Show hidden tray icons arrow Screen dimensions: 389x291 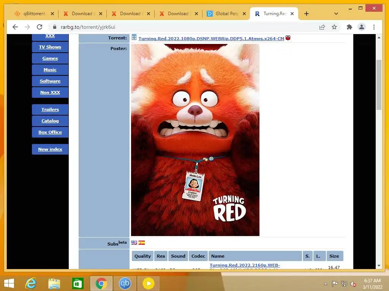click(326, 284)
